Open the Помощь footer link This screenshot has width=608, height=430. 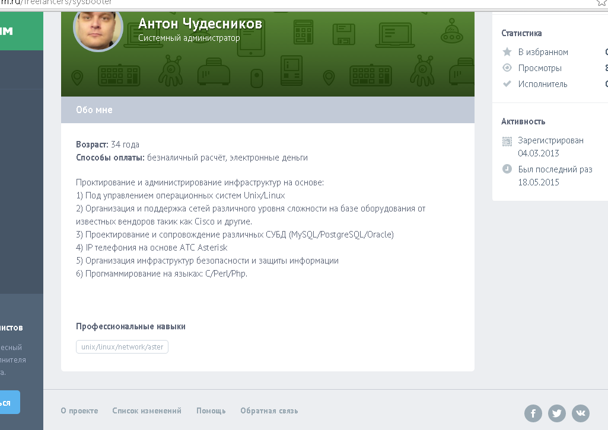click(x=211, y=410)
